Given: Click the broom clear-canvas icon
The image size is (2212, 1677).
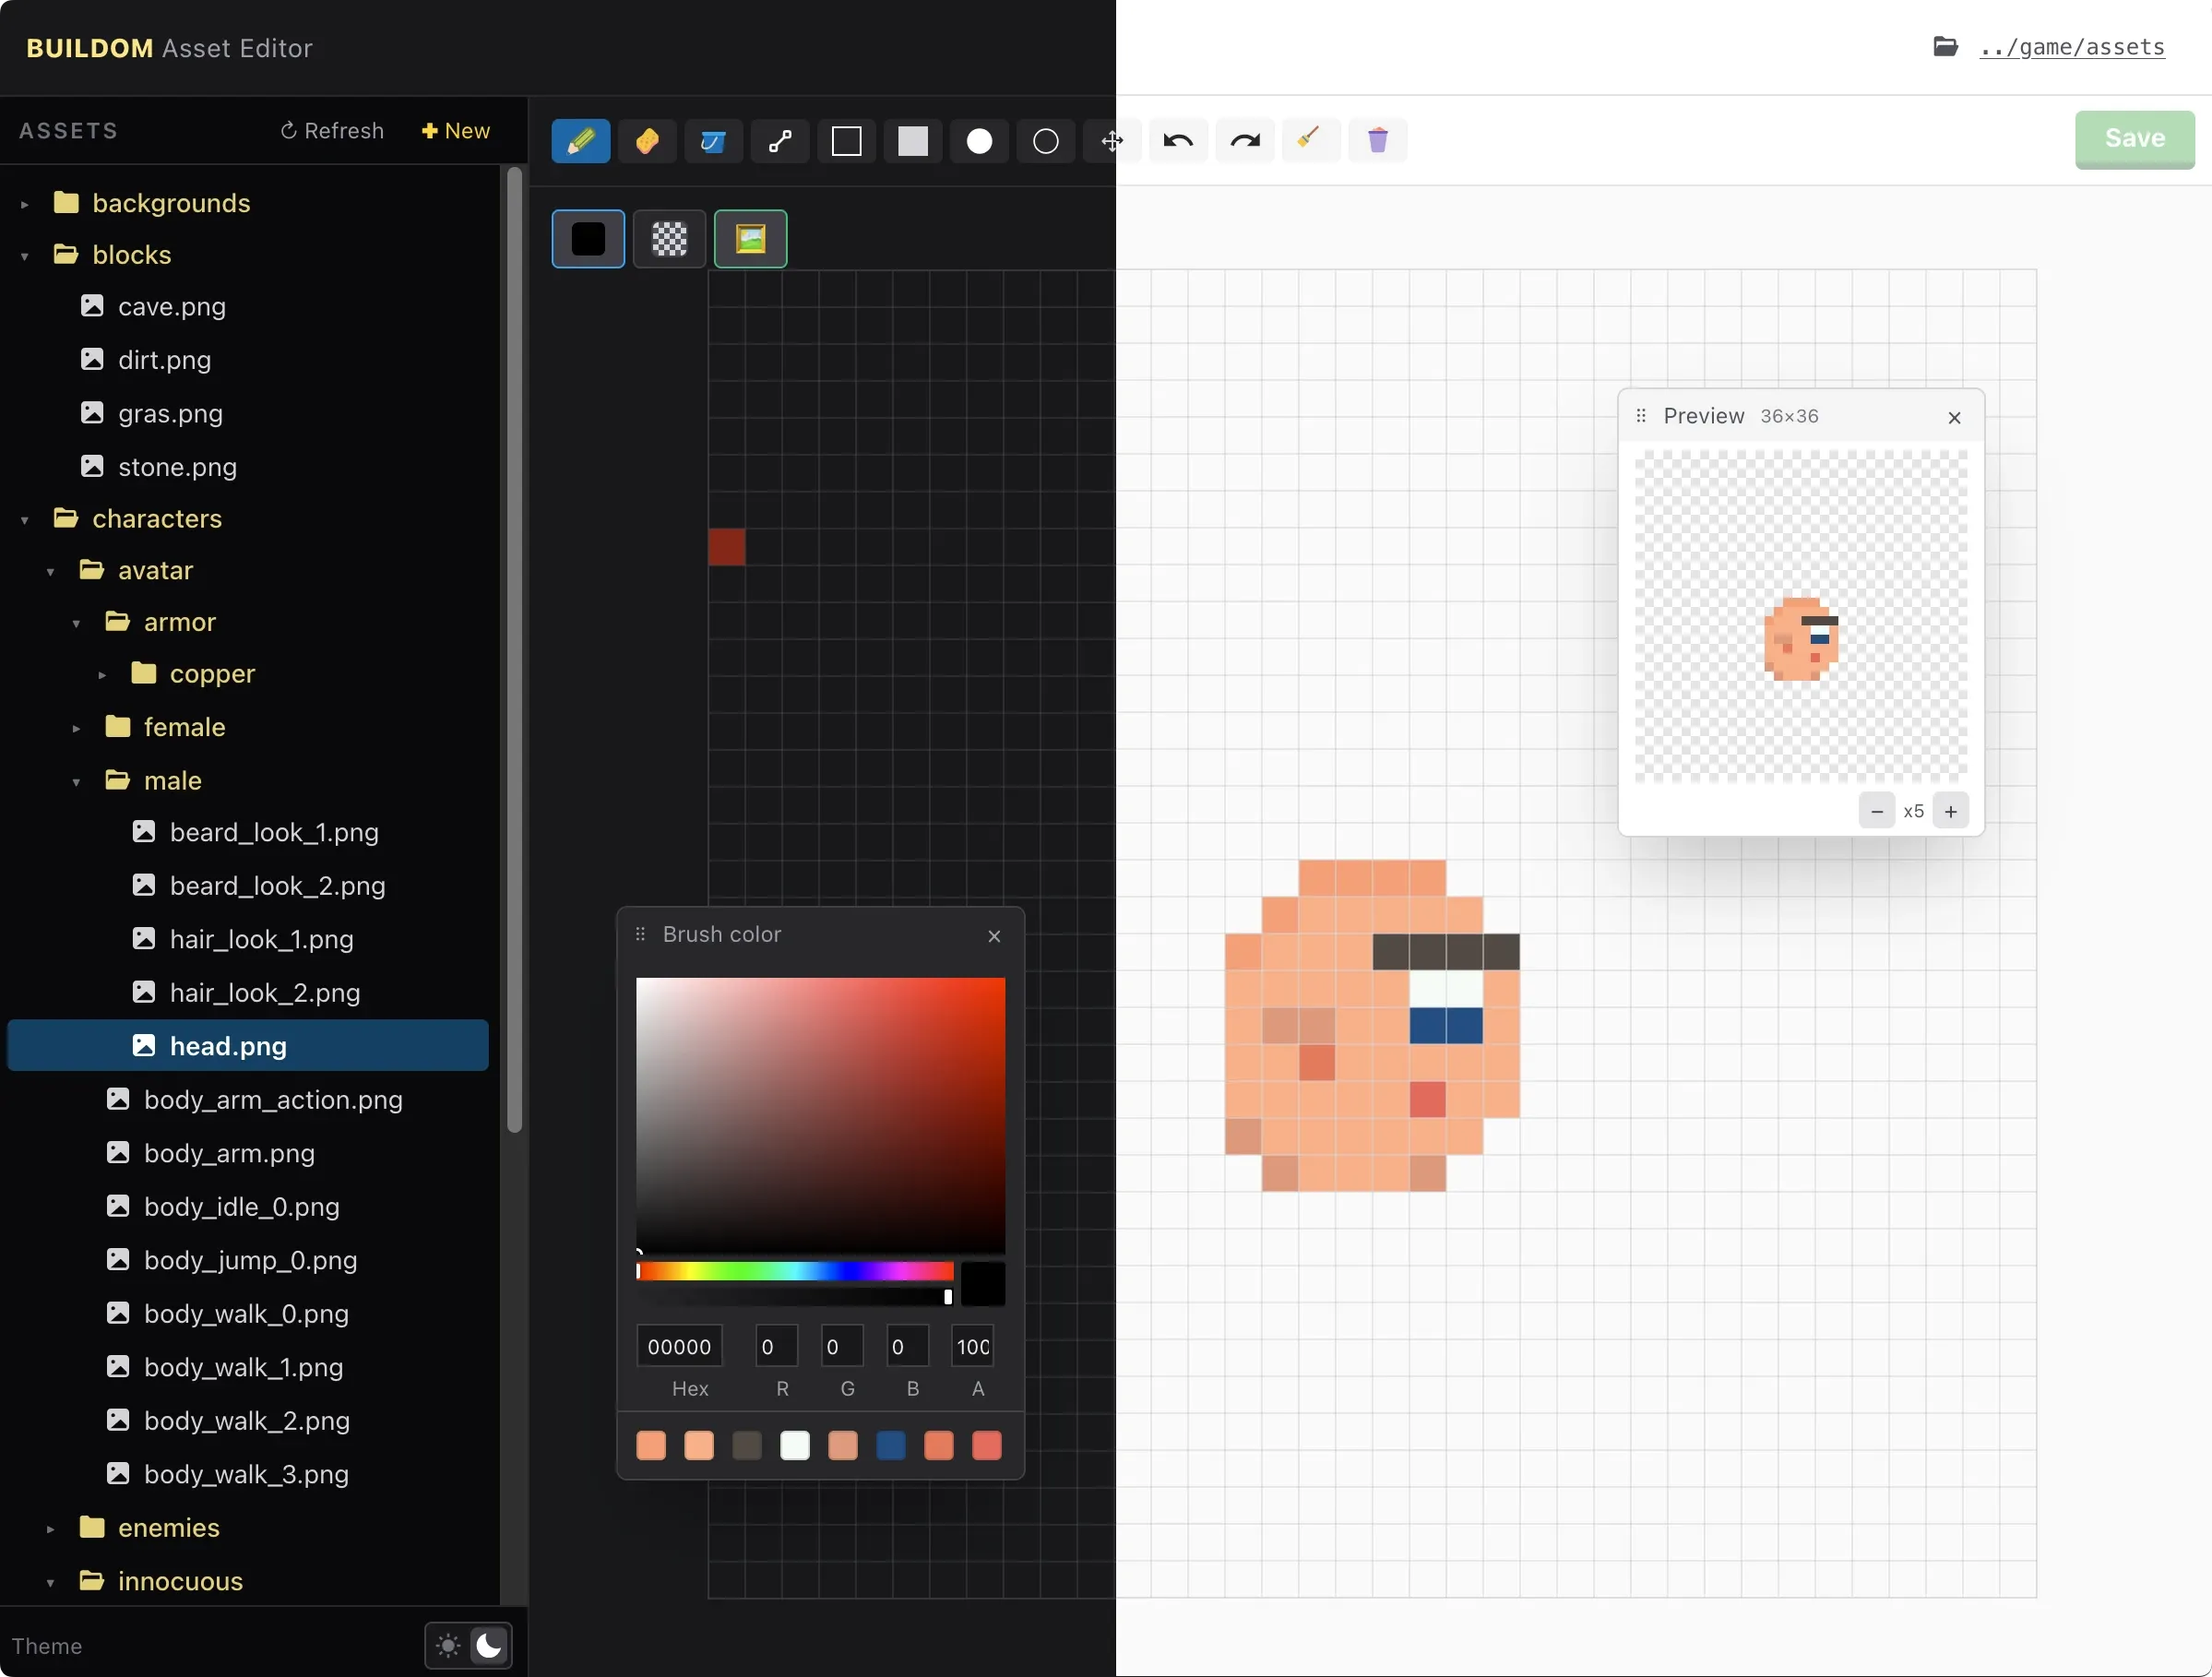Looking at the screenshot, I should [x=1311, y=141].
